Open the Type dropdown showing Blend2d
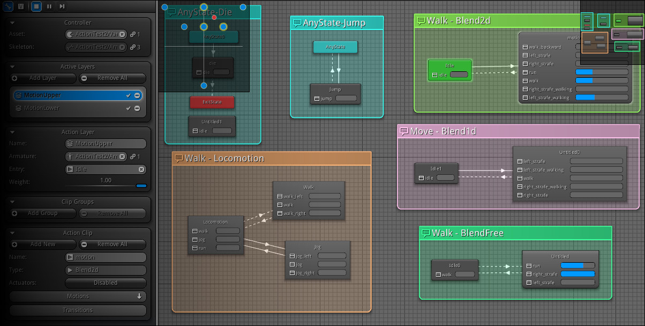 point(106,270)
